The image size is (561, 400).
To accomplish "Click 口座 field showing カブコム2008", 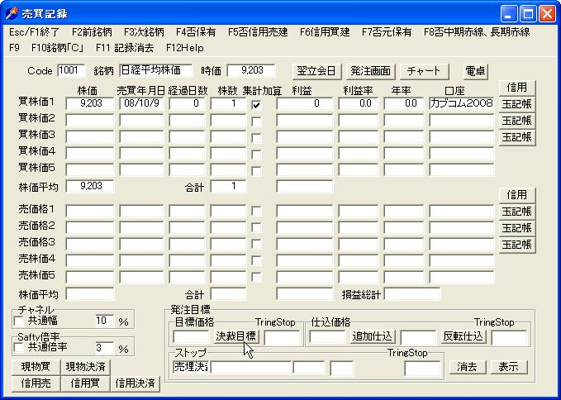I will [462, 103].
